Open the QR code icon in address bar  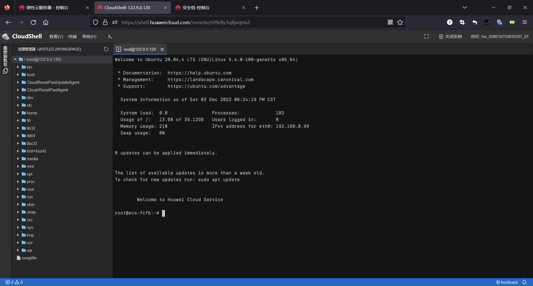point(390,22)
